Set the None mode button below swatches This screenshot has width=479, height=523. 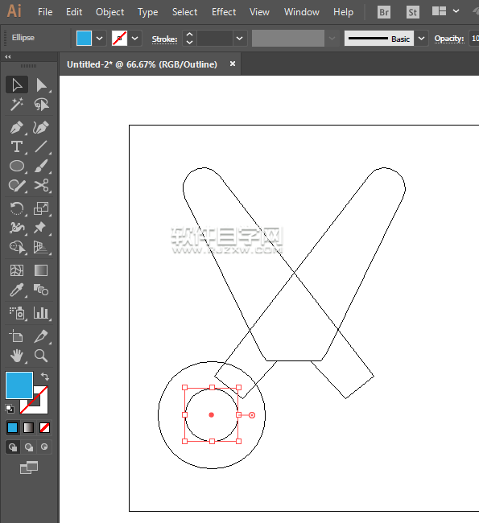pos(44,427)
